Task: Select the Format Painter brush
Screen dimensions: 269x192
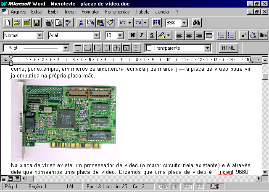Action: [110, 23]
